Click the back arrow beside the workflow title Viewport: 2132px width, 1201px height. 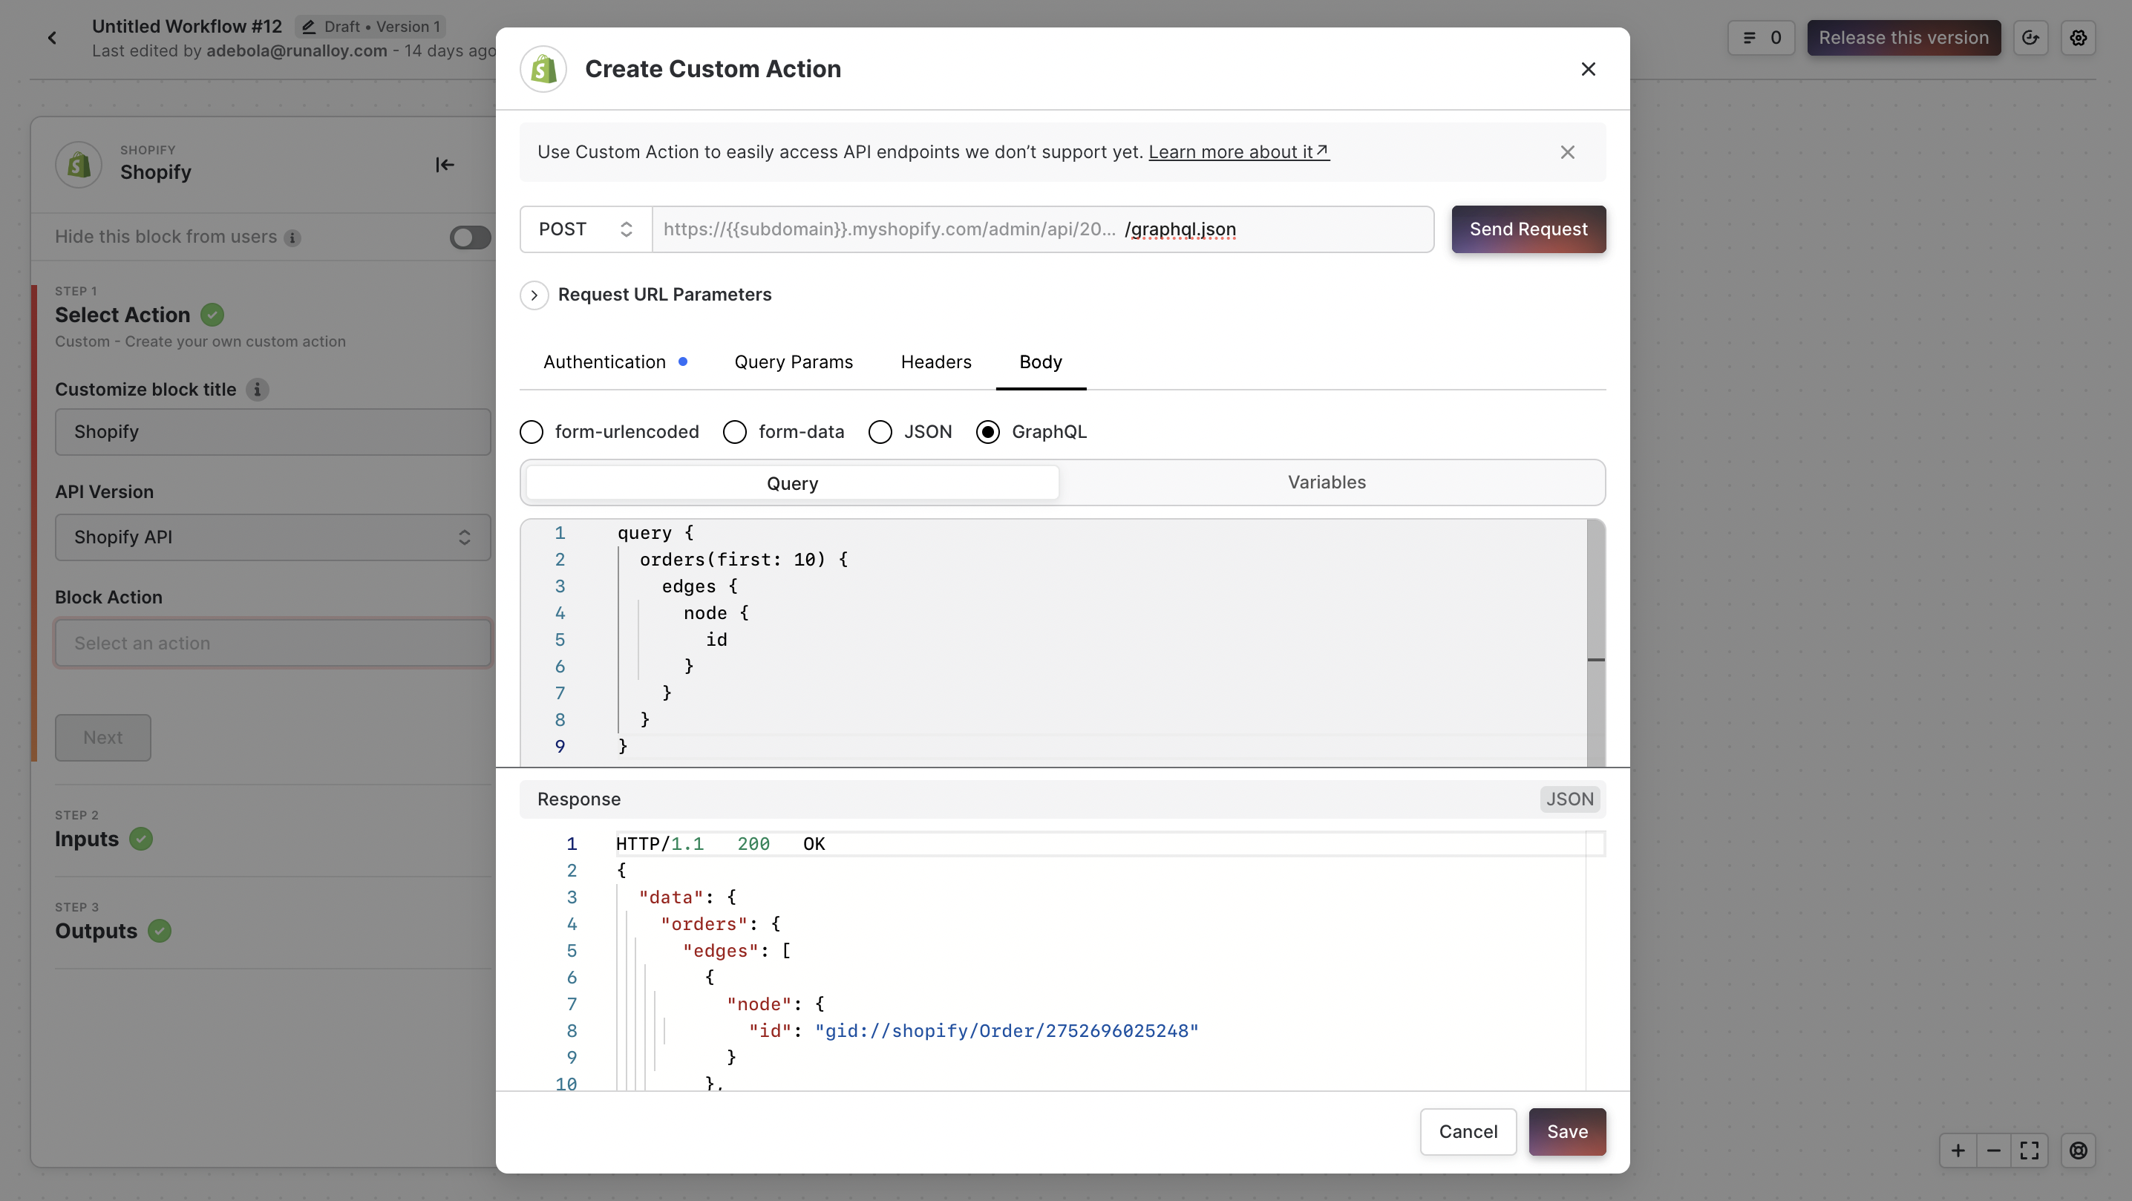point(52,38)
